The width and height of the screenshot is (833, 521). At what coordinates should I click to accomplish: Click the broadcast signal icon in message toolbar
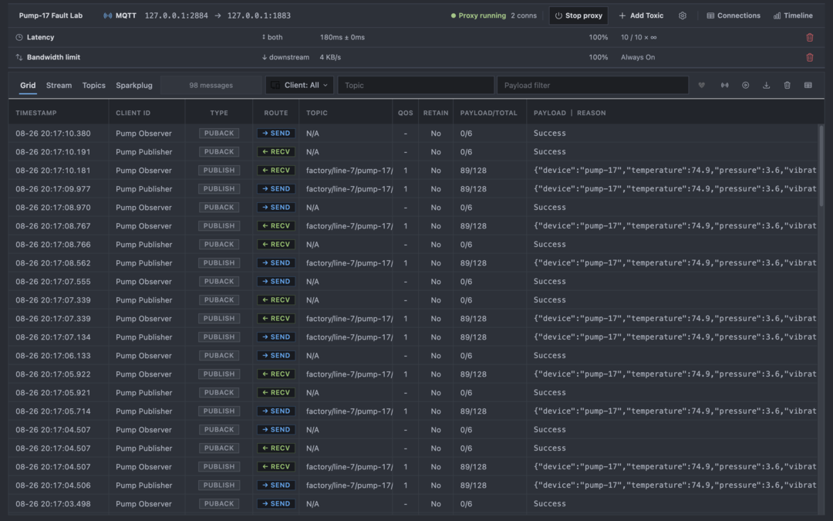(x=724, y=85)
